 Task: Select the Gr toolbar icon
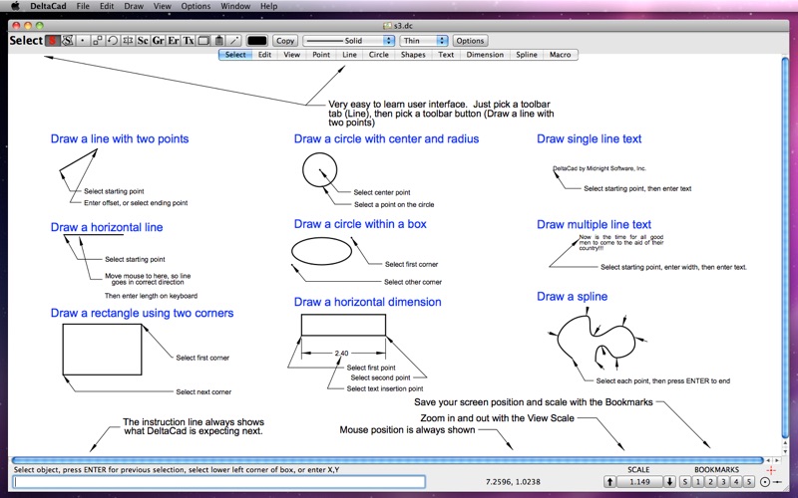[x=158, y=41]
